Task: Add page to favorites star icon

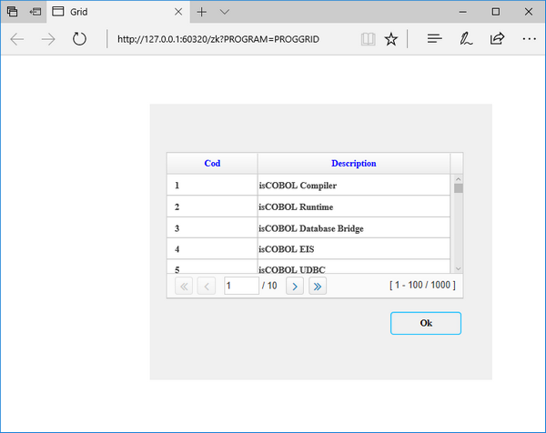Action: point(391,39)
